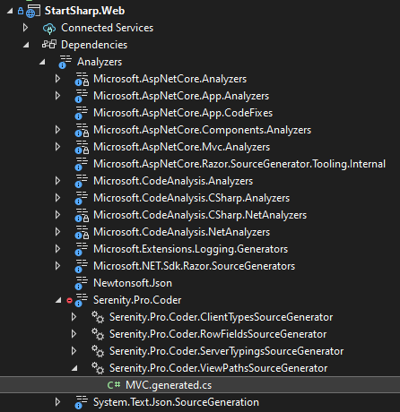Select the Serenity.Pro.Coder.ViewPathsSourceGenerator label
Screen dimensions: 400x412
click(219, 368)
